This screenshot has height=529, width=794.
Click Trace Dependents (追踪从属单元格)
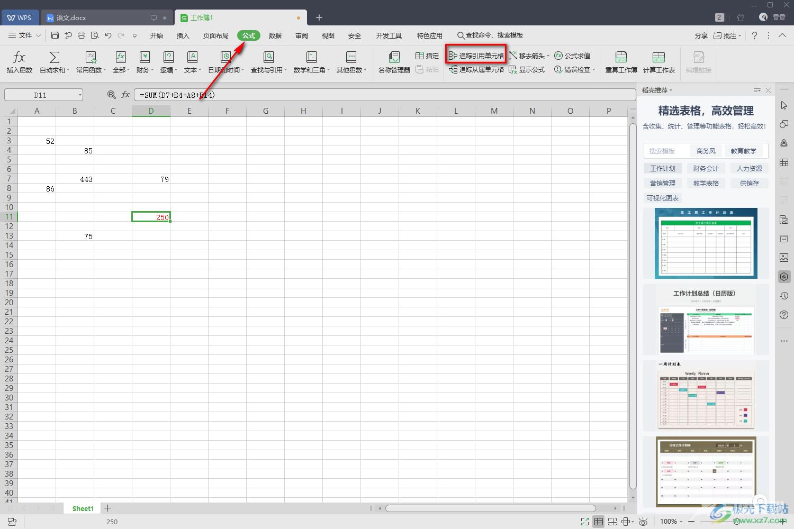click(476, 69)
